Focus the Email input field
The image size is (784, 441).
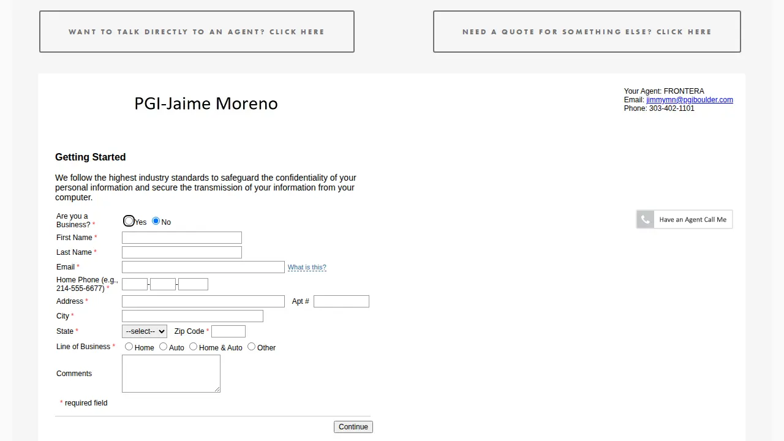(x=203, y=267)
